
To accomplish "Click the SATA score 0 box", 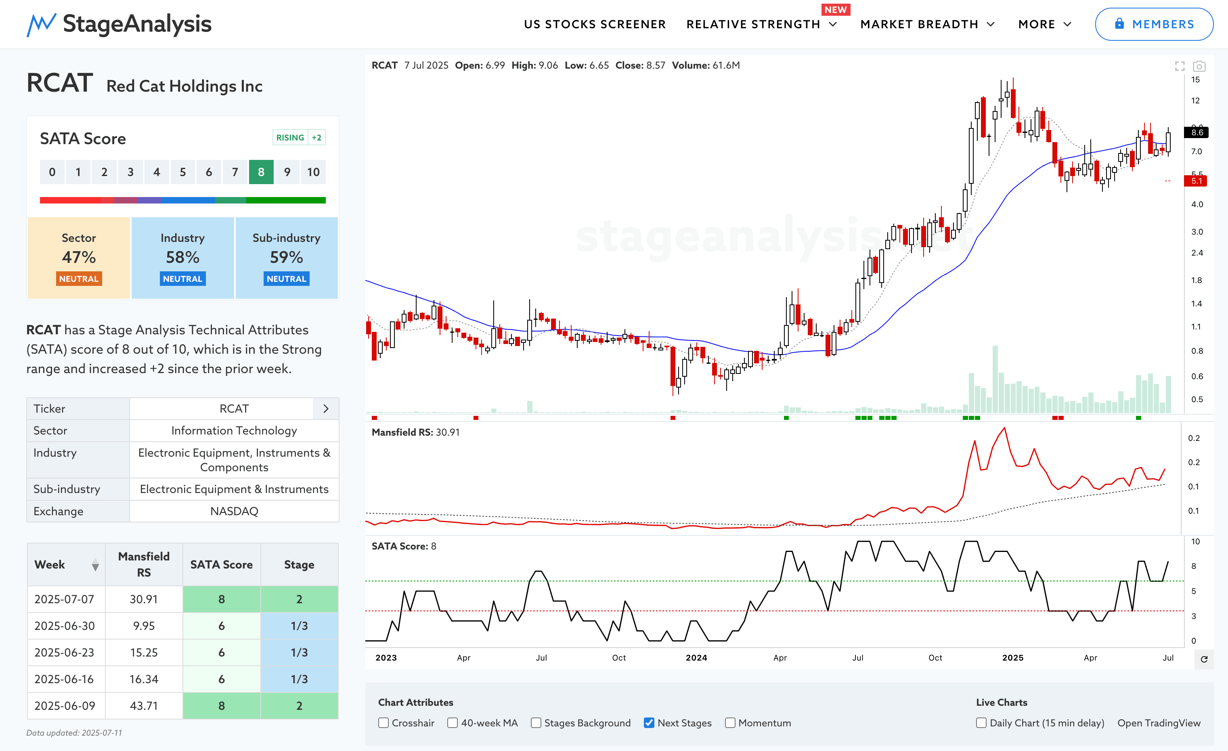I will click(52, 172).
